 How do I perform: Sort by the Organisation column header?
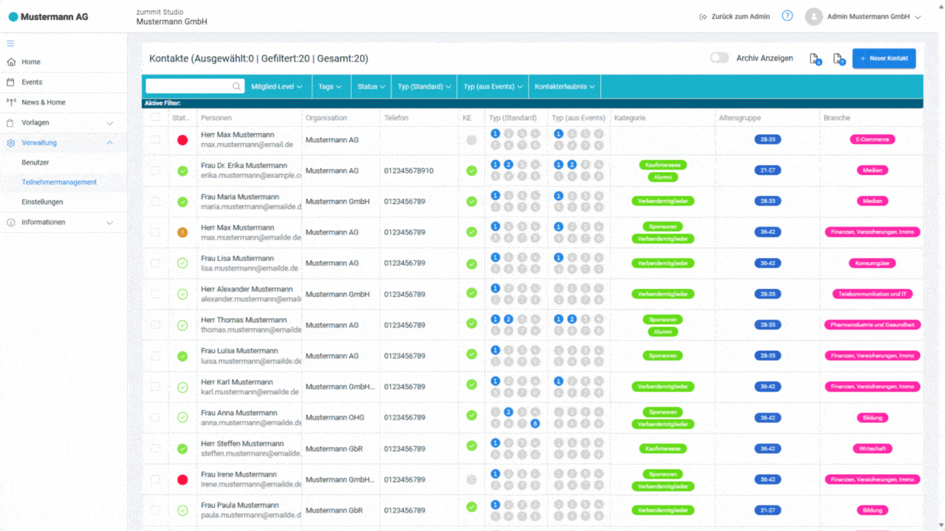[326, 117]
